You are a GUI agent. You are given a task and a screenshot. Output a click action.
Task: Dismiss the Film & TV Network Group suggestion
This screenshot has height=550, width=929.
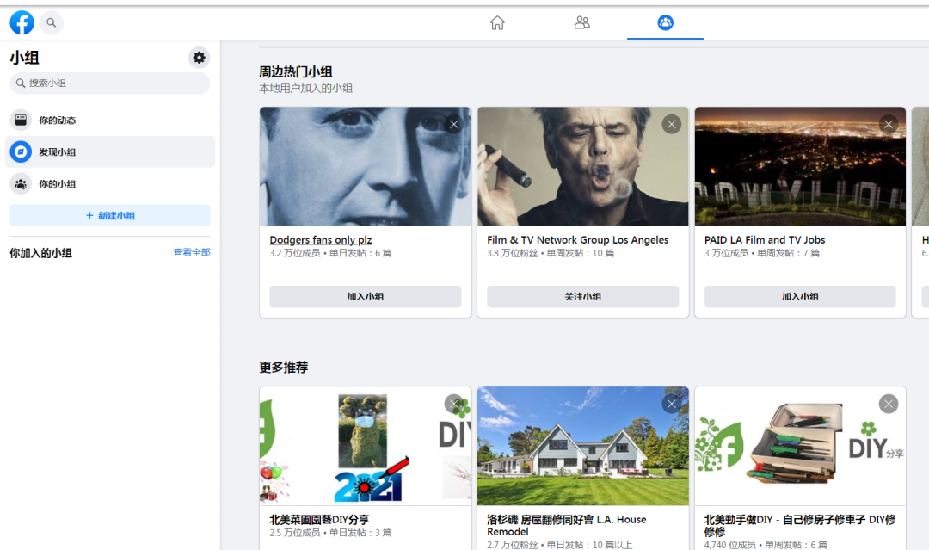tap(671, 124)
